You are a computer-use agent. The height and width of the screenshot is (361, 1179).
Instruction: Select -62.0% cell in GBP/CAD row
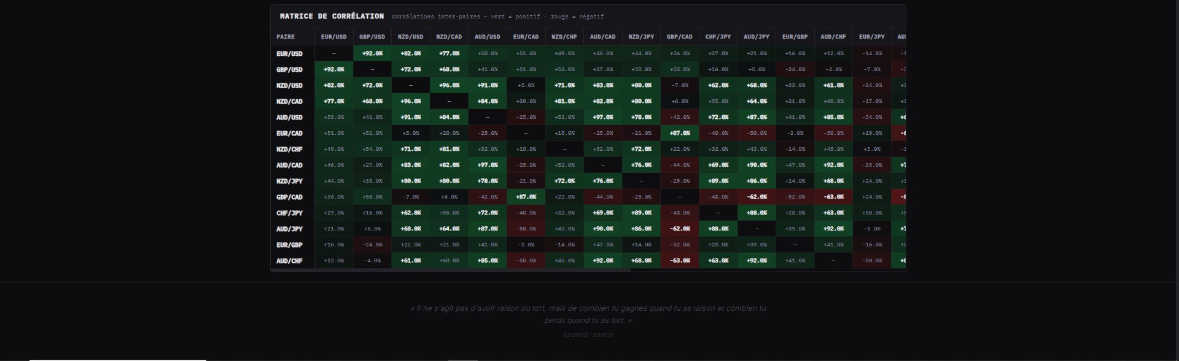(756, 197)
